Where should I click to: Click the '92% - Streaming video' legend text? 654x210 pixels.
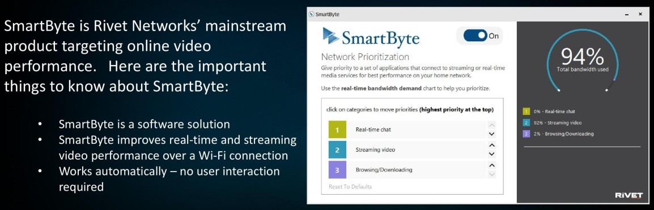(558, 123)
